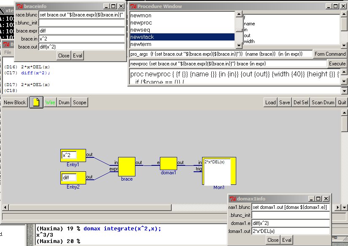The height and width of the screenshot is (246, 348).
Task: Click the domax1.e field
Action: tap(291, 223)
